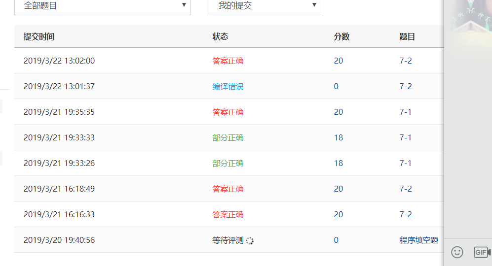This screenshot has width=492, height=266.
Task: Click the spinner beside 等待评测
Action: [250, 241]
